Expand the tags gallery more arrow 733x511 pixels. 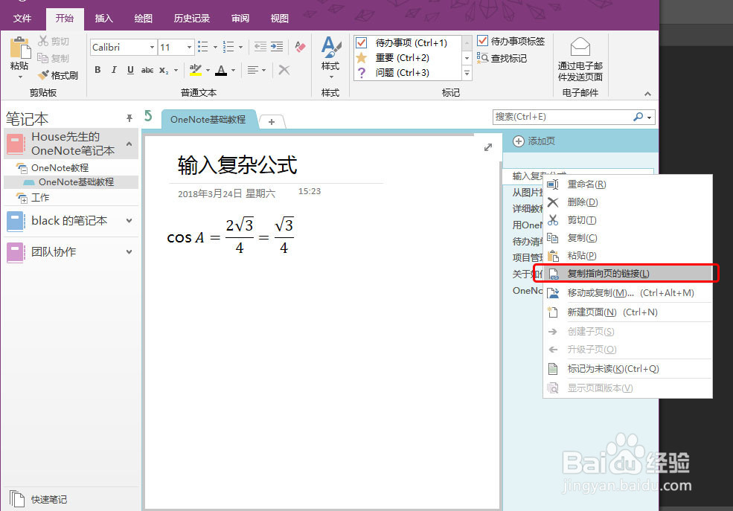[467, 74]
